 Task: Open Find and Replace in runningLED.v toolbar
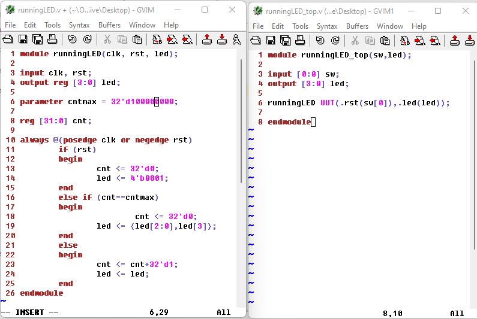coord(157,40)
